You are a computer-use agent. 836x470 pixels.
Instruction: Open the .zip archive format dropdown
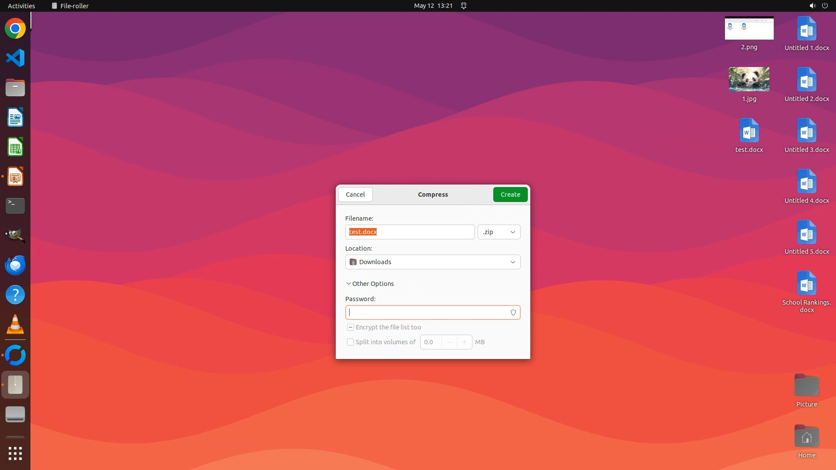[499, 232]
